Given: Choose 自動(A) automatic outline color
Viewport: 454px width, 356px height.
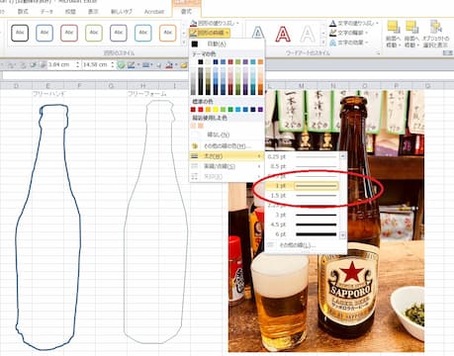Looking at the screenshot, I should coord(217,44).
